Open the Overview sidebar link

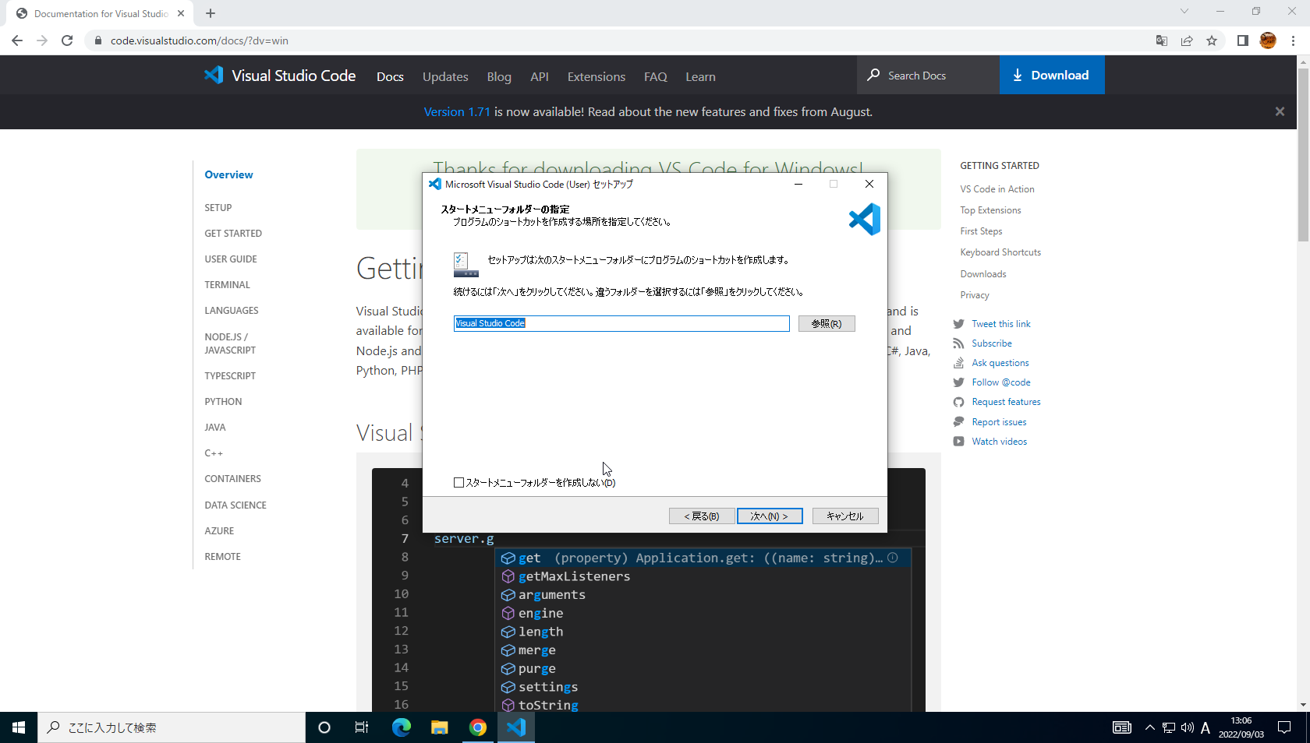pos(228,174)
